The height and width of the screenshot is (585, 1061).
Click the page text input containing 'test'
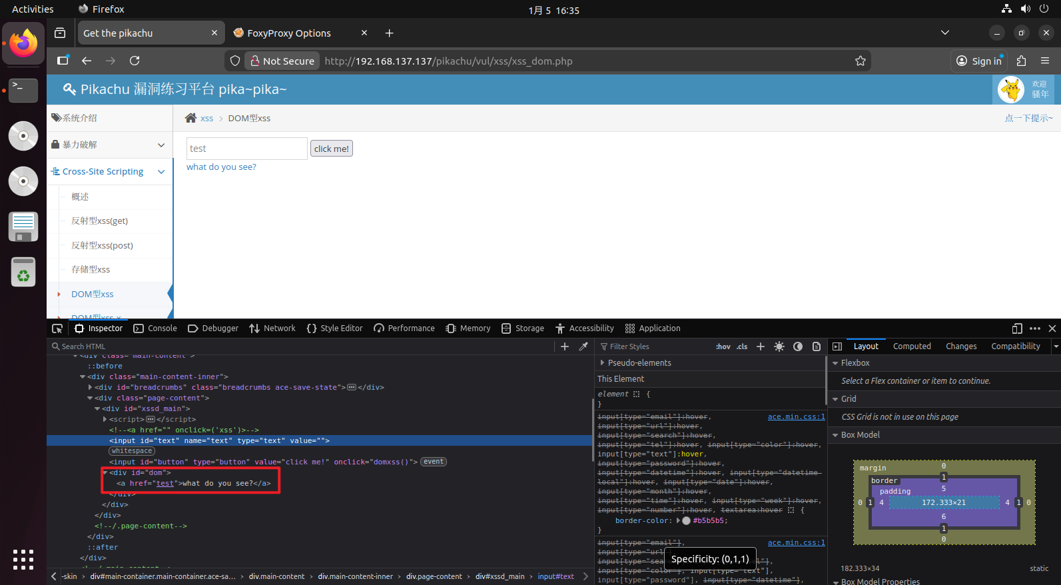[247, 149]
